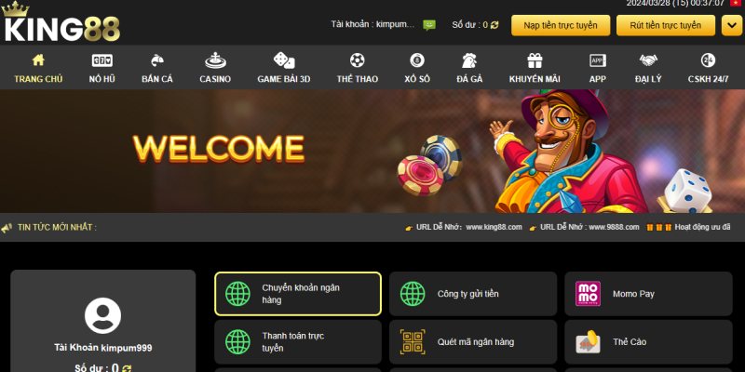Select Quét mã ngân hàng QR option

coord(473,341)
